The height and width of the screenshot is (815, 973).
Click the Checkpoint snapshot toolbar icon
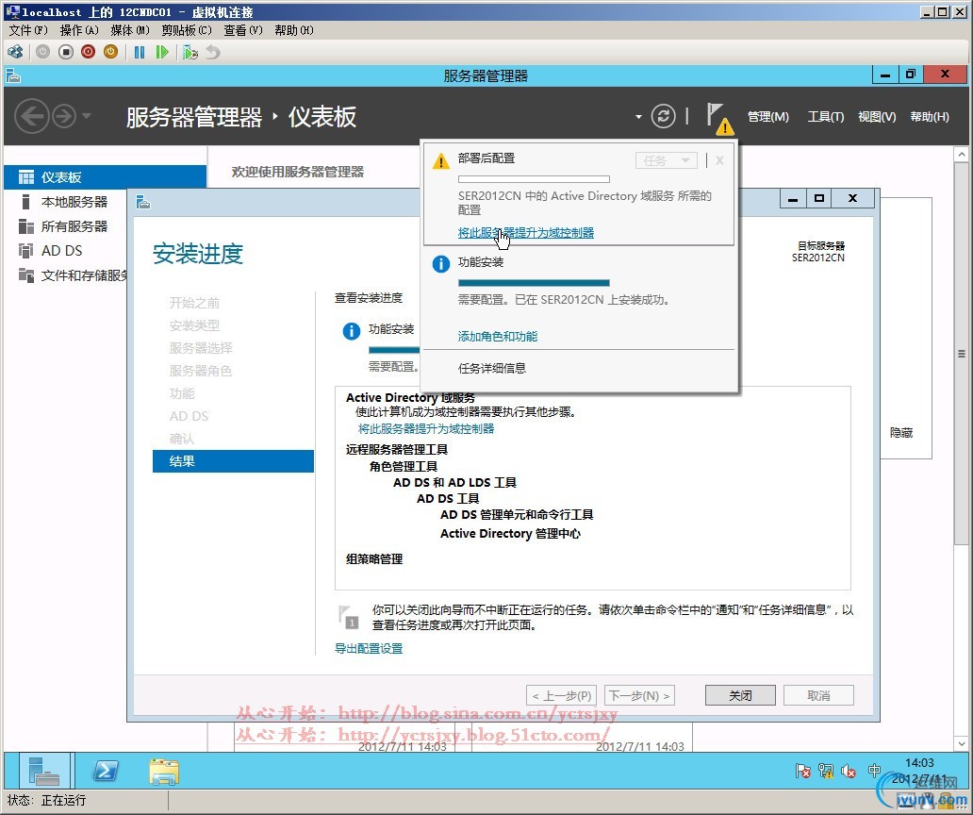pos(190,52)
